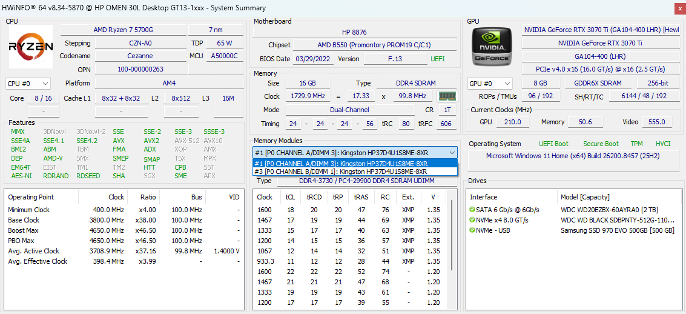Click the WDC WD20EZBX-60AYRA0 drive entry
This screenshot has height=314, width=686.
pos(610,209)
